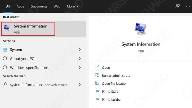Choose Open file location
This screenshot has height=108, width=192.
114,83
